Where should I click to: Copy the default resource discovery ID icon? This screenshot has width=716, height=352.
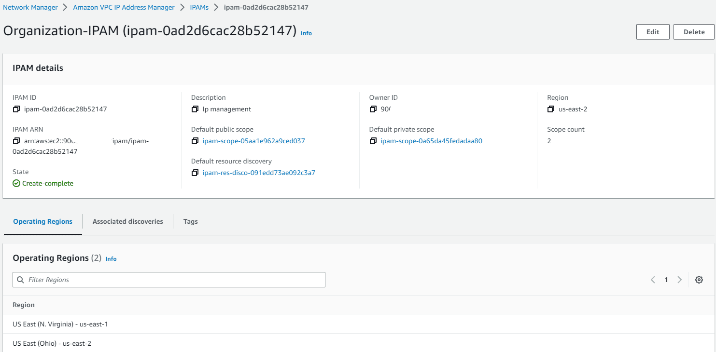coord(195,173)
